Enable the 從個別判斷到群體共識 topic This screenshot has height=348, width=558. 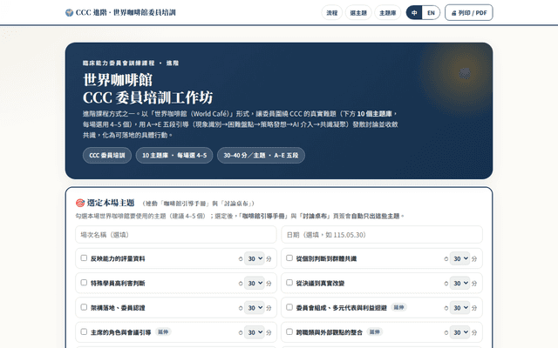[289, 258]
